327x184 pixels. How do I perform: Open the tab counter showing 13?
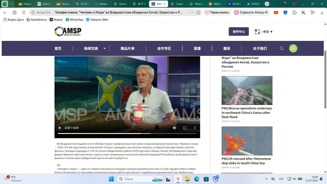pyautogui.click(x=5, y=4)
